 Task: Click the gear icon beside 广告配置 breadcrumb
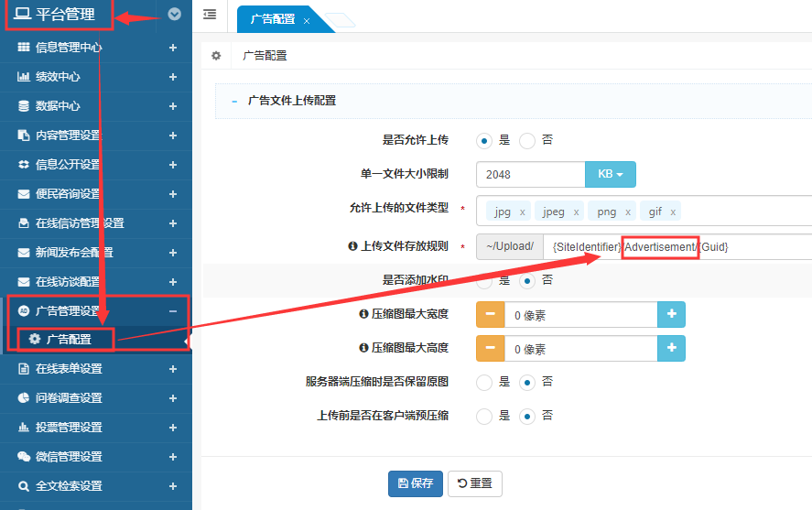click(216, 56)
